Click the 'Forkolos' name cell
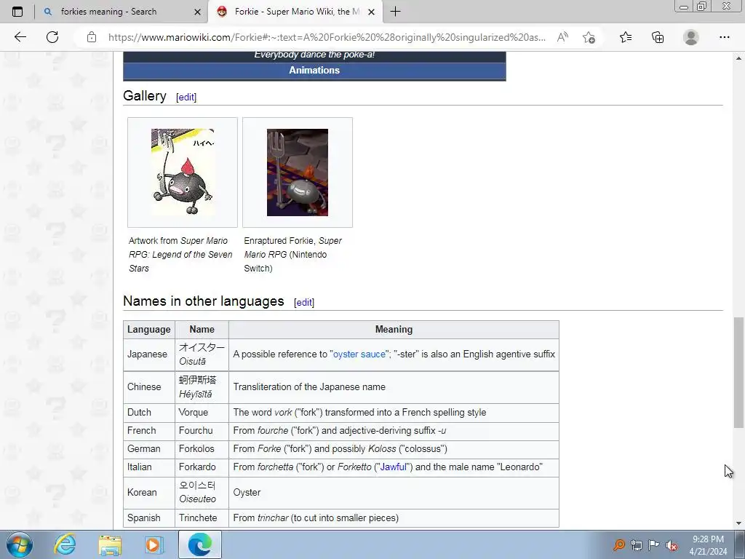745x559 pixels. [x=202, y=448]
